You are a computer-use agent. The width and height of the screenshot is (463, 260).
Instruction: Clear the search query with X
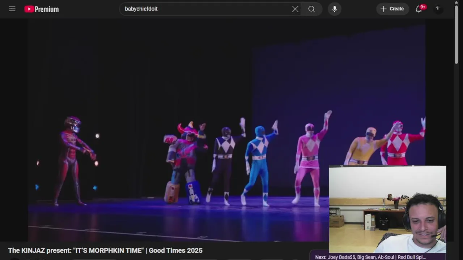click(x=295, y=9)
